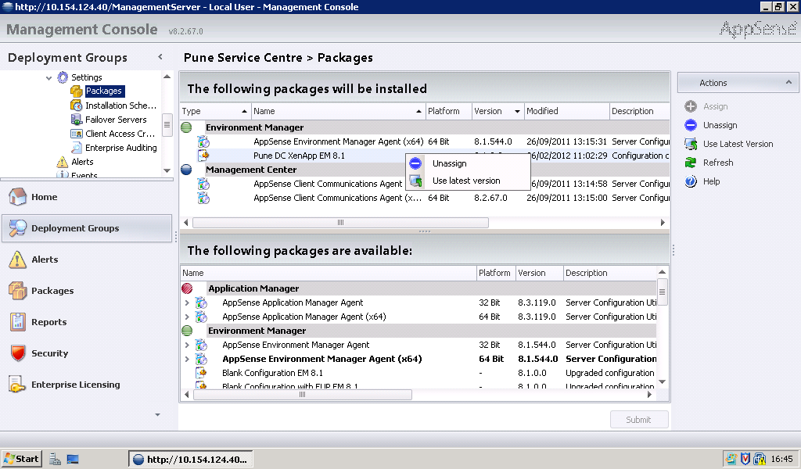Screen dimensions: 801x469
Task: Open Reports navigation icon
Action: point(18,322)
